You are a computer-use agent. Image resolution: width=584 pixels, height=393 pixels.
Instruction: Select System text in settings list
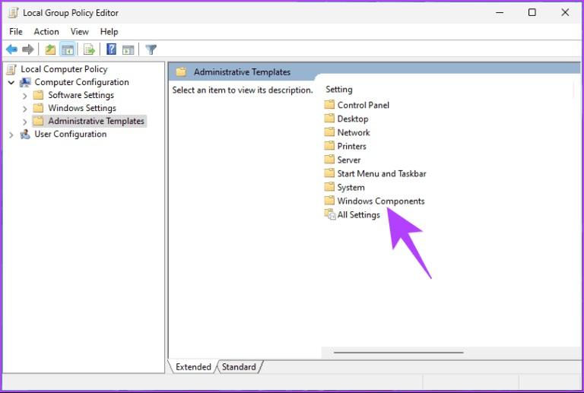351,187
